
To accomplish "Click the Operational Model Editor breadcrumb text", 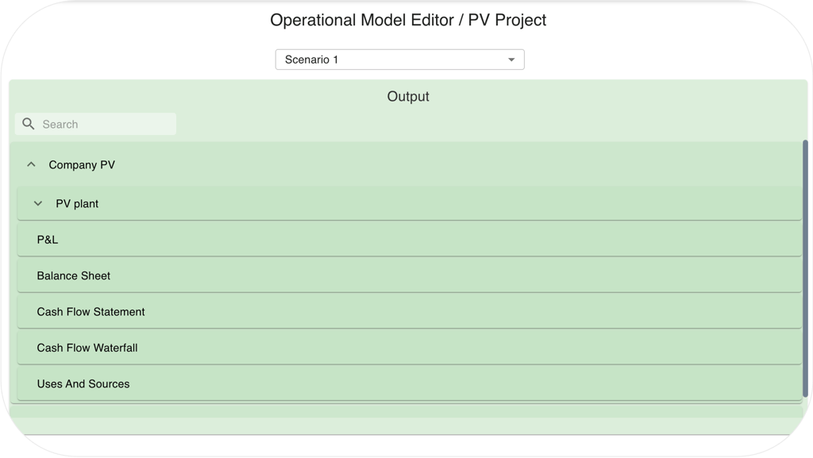I will (360, 21).
